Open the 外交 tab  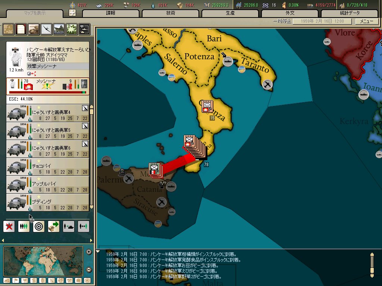click(290, 13)
